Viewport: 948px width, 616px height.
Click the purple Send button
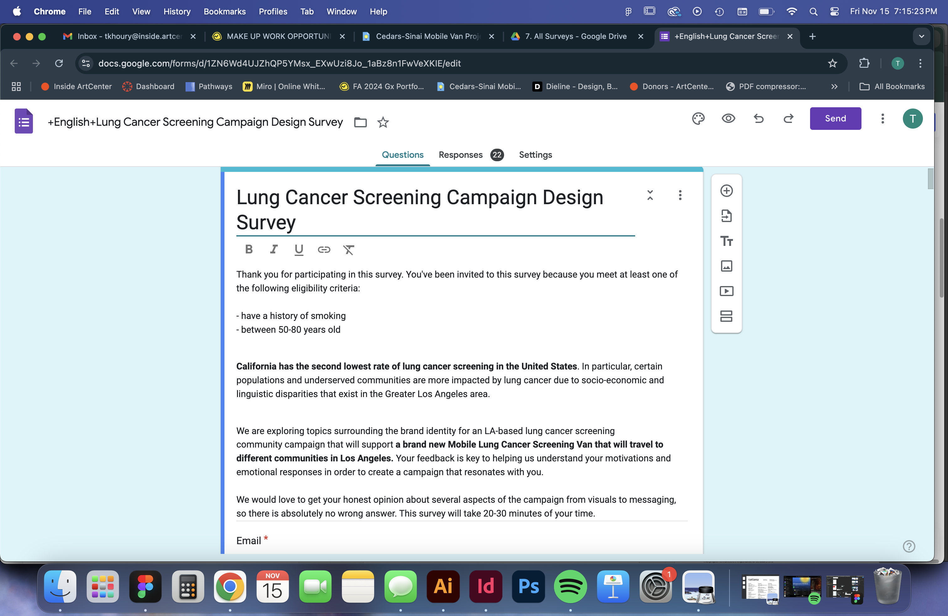[x=835, y=118]
